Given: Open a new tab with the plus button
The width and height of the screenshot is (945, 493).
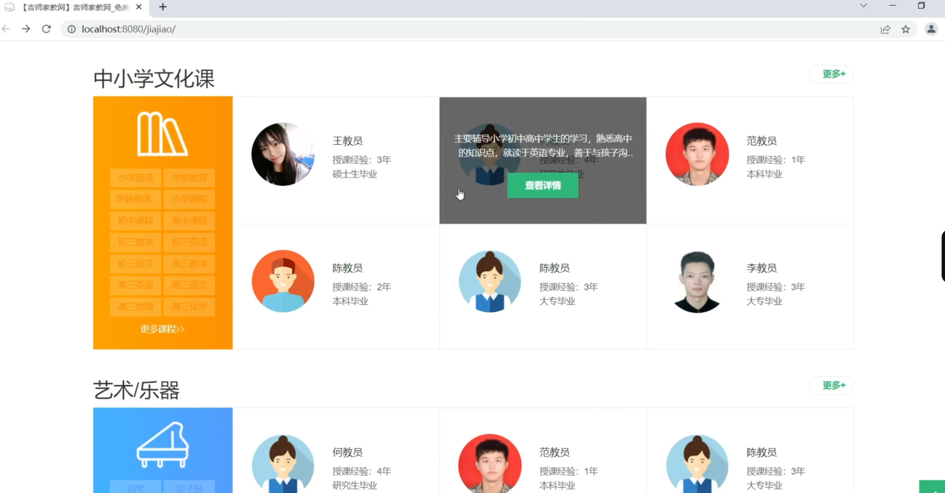Looking at the screenshot, I should 163,7.
